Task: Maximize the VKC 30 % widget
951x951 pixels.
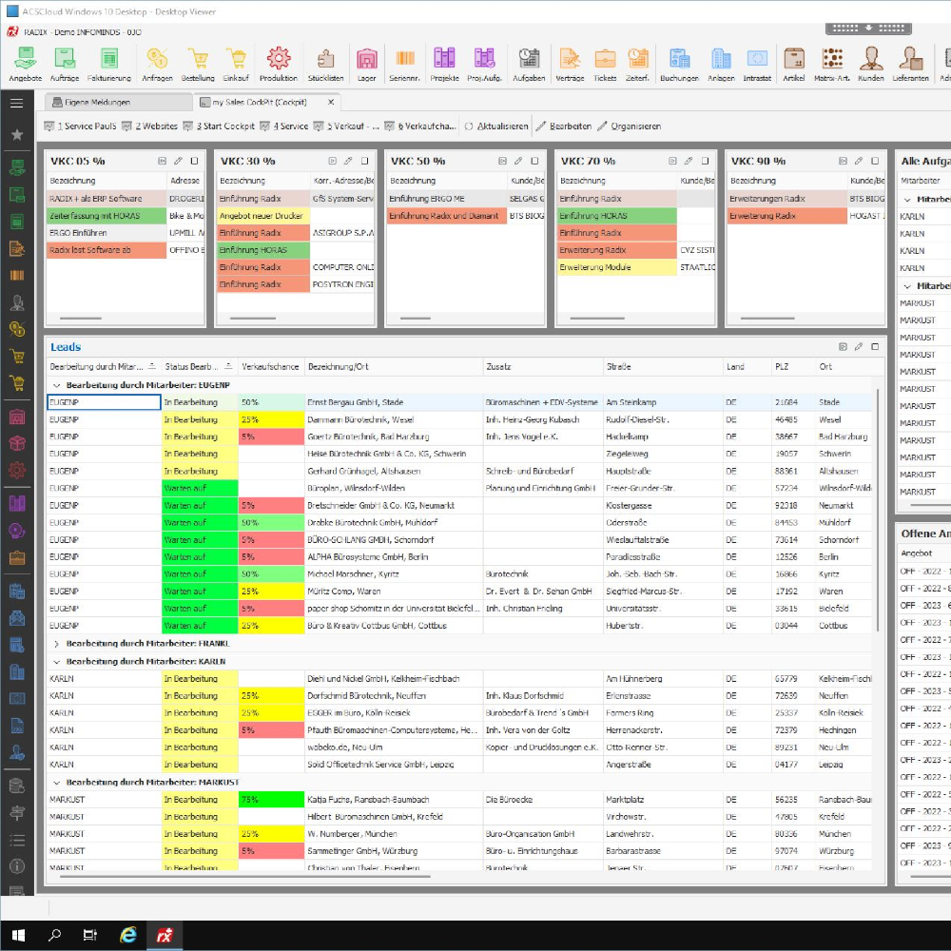Action: (364, 161)
